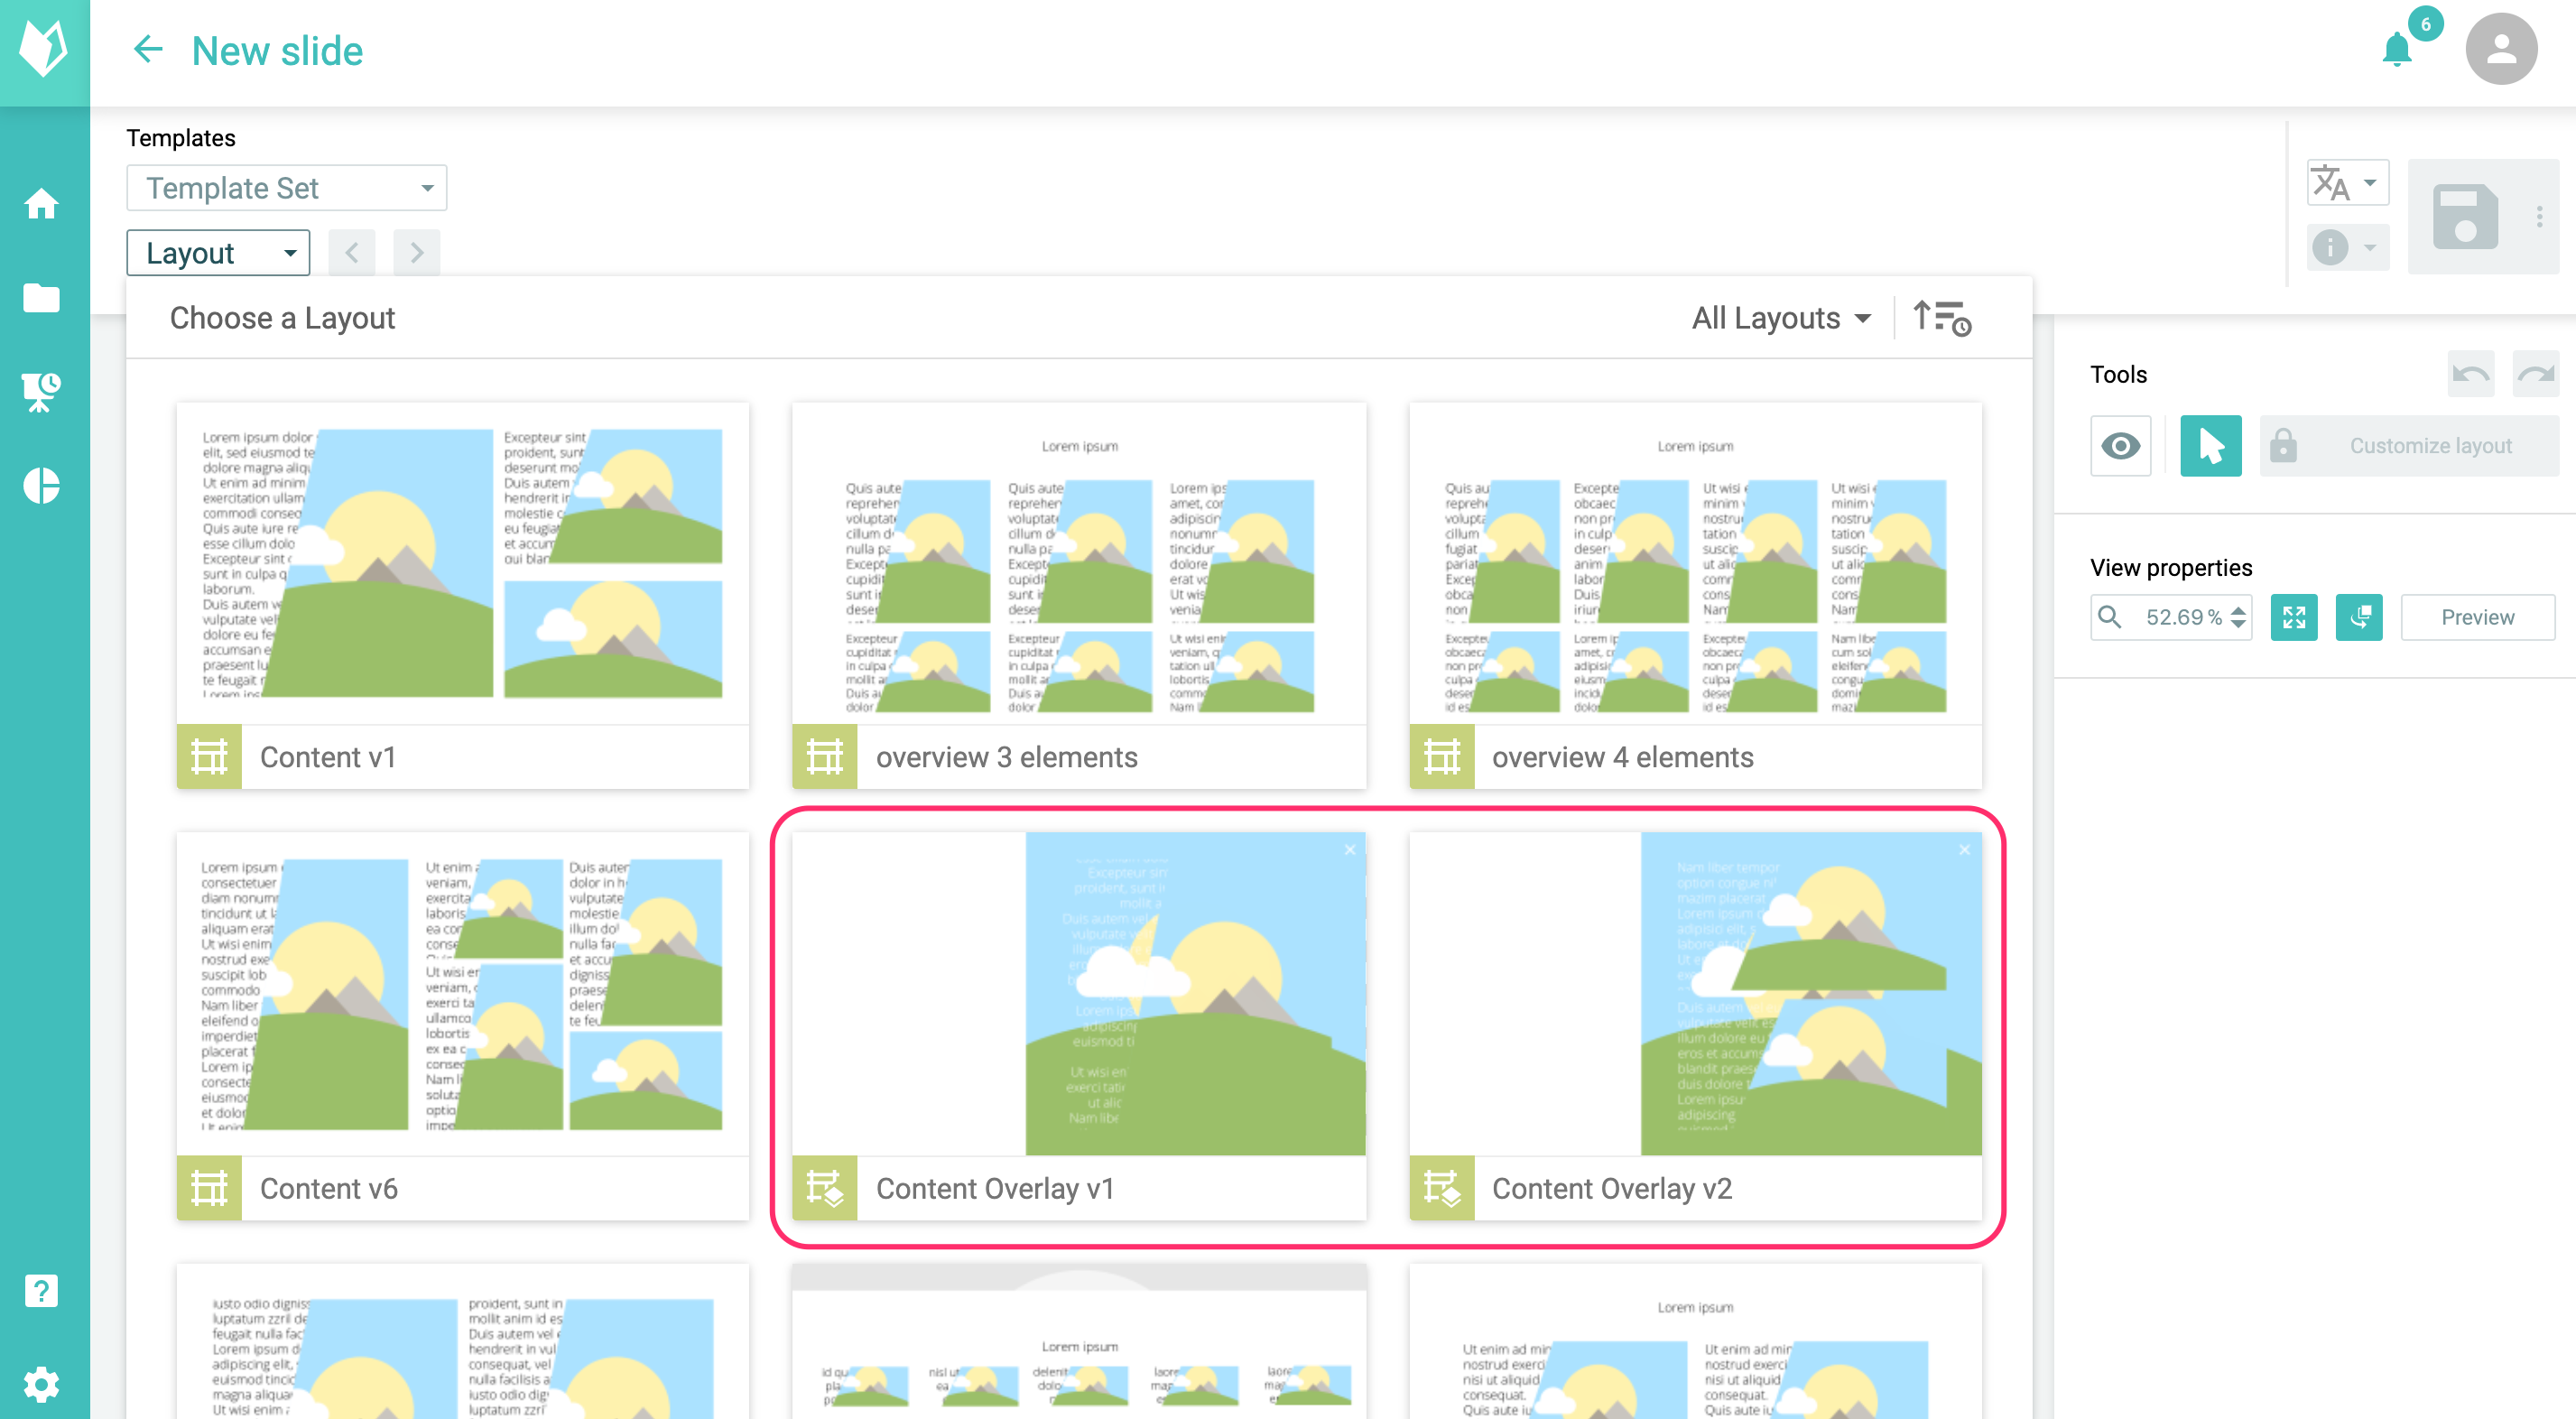Click the teal icon beside Preview
Image resolution: width=2576 pixels, height=1419 pixels.
[x=2359, y=617]
